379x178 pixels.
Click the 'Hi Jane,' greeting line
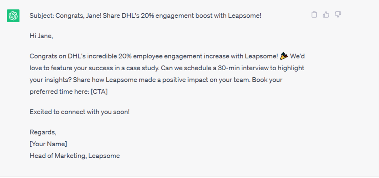click(x=41, y=36)
